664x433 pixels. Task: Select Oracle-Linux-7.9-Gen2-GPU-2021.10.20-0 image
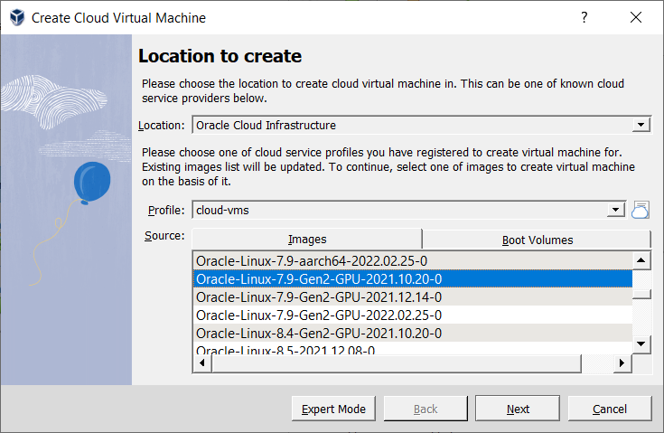coord(413,278)
